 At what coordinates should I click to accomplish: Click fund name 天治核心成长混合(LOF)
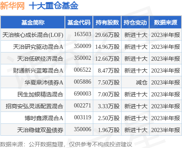(x=33, y=35)
